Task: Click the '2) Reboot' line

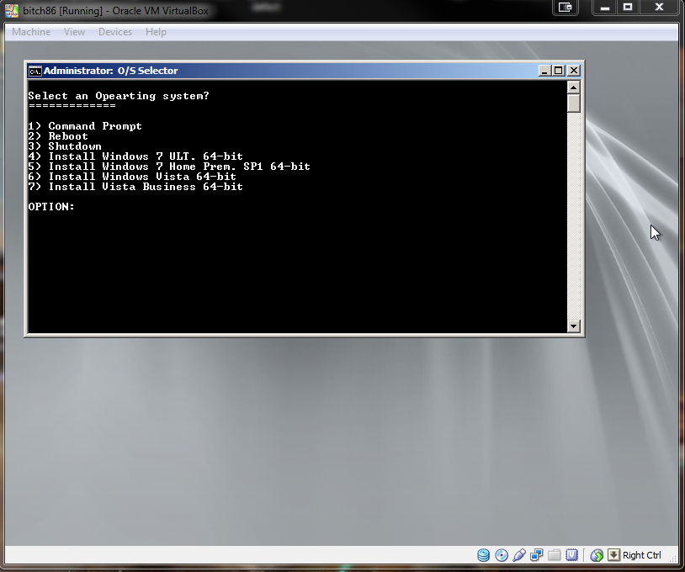Action: (x=58, y=136)
